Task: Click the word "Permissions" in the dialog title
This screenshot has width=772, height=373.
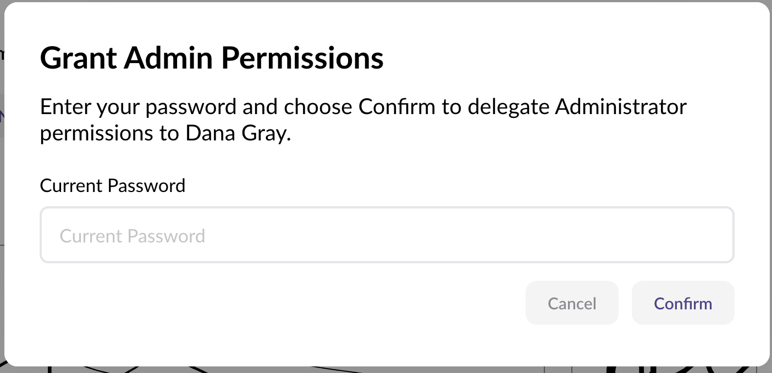Action: coord(302,58)
